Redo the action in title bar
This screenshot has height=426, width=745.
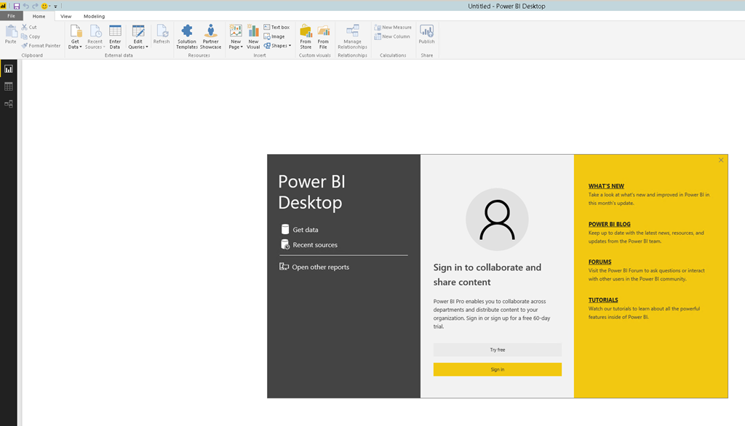coord(35,6)
